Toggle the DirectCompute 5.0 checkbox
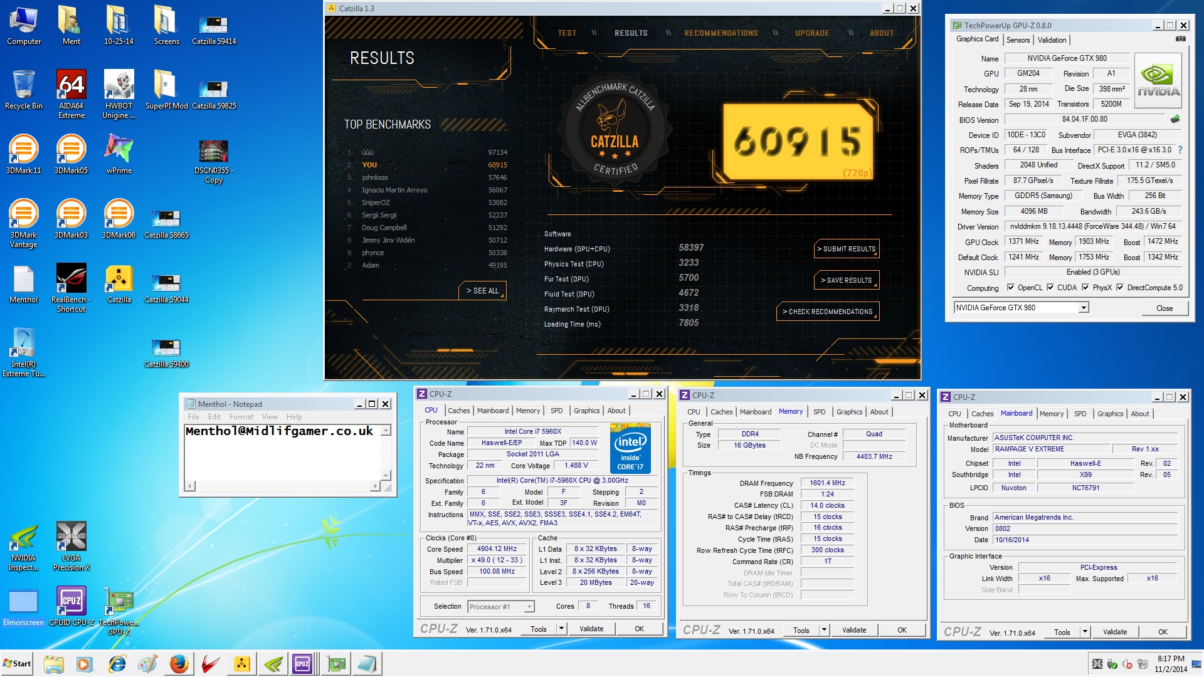This screenshot has height=677, width=1204. [1119, 288]
